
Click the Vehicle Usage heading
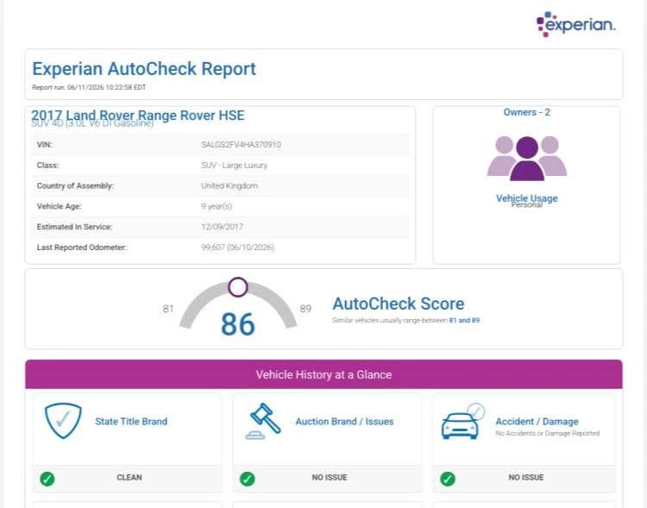[527, 198]
